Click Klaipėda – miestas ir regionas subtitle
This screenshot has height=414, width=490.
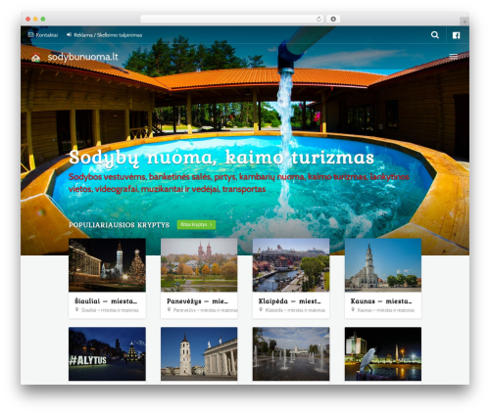point(295,310)
